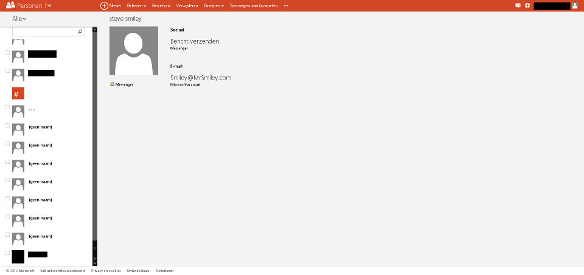Click the search magnifier icon

[80, 32]
